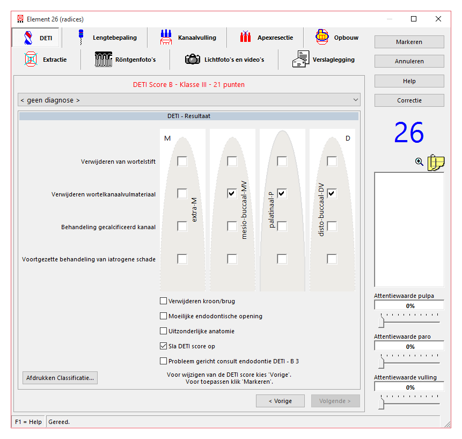Click the DETI tab icon
This screenshot has width=462, height=439.
pyautogui.click(x=28, y=38)
